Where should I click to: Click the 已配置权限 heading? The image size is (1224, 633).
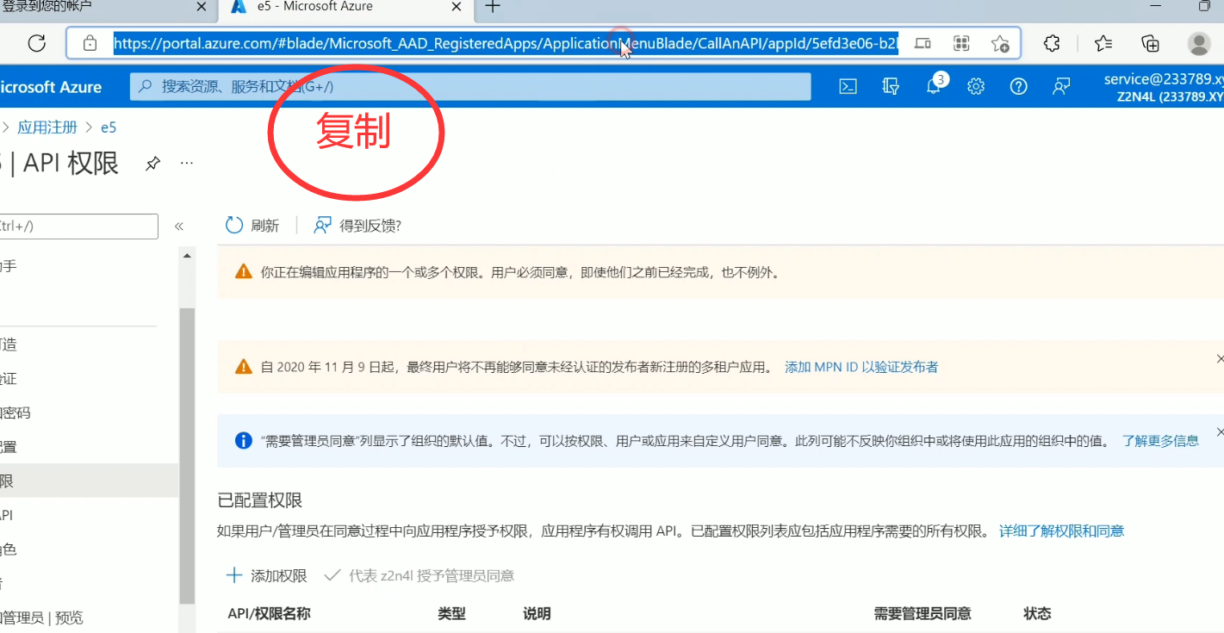(260, 500)
